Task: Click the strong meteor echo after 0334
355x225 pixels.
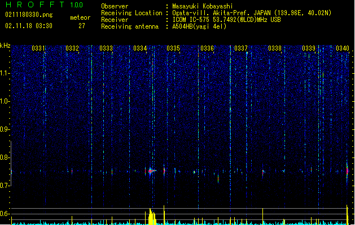Action: point(151,171)
